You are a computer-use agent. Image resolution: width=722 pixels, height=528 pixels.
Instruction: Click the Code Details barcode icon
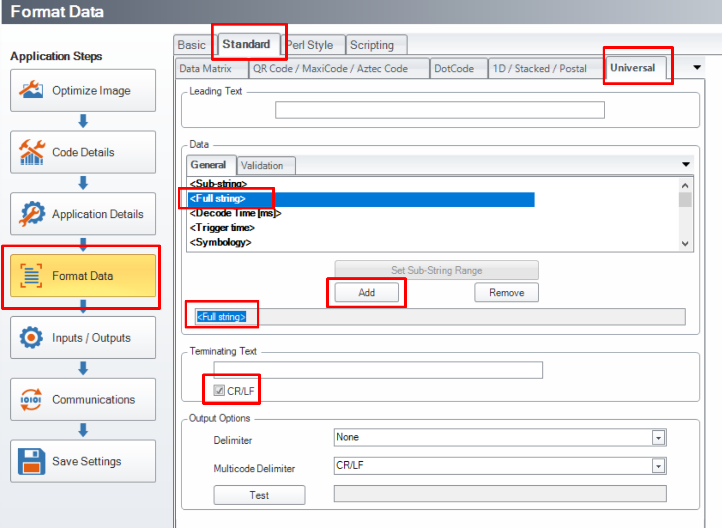coord(31,152)
